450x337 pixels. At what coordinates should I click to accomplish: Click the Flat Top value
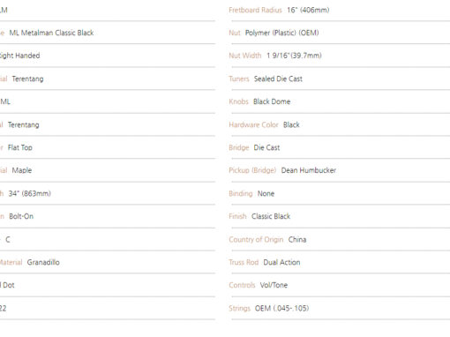[x=20, y=147]
